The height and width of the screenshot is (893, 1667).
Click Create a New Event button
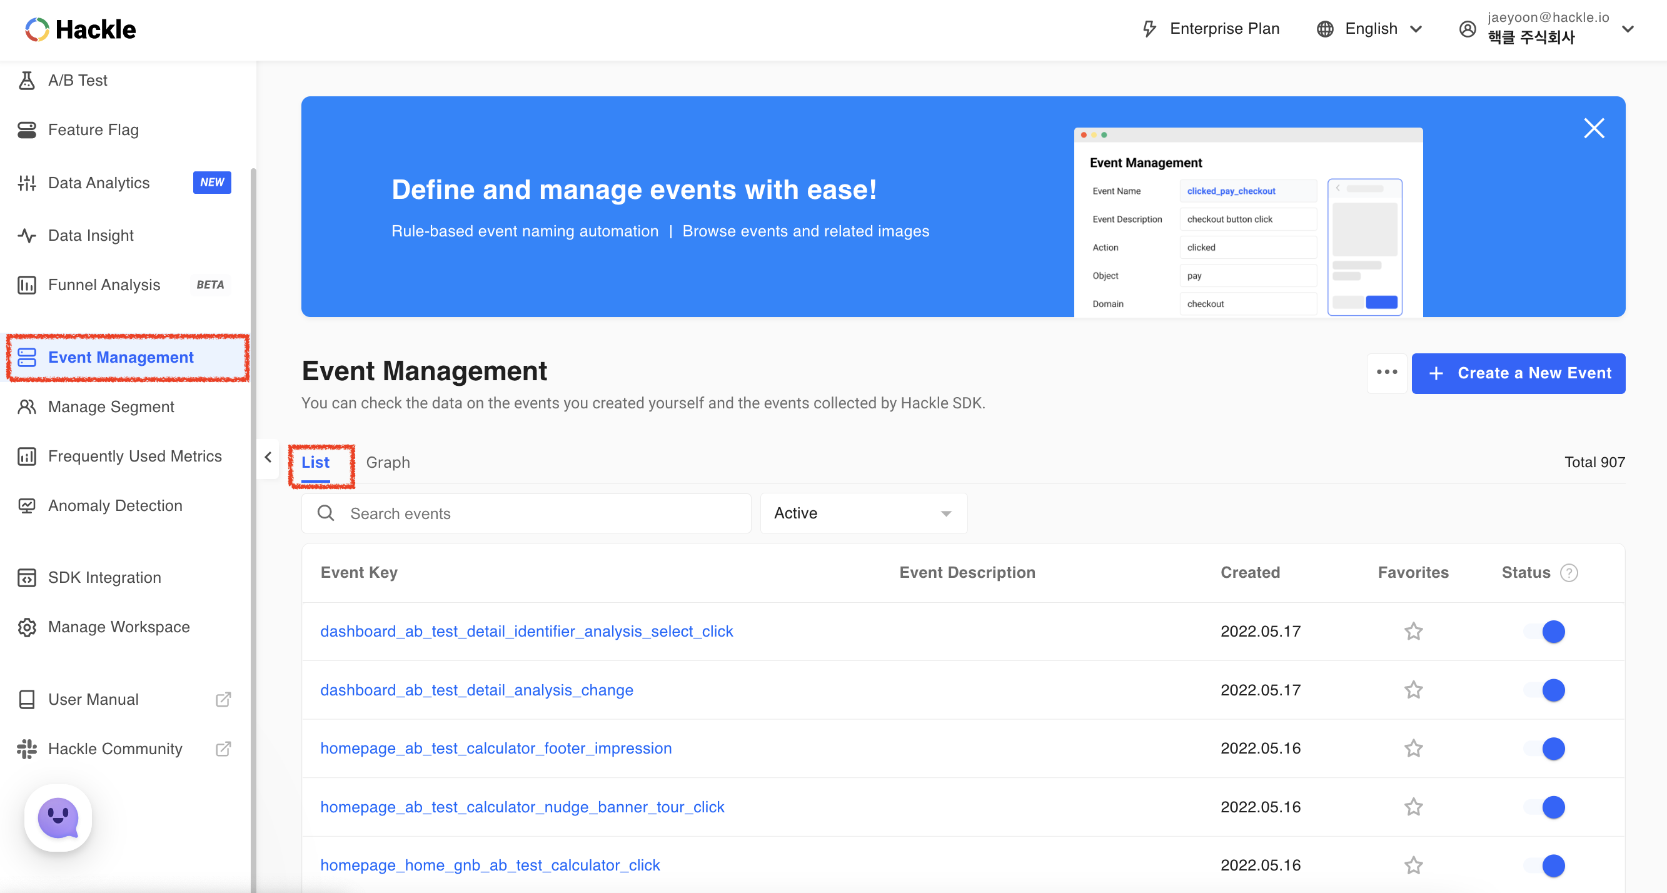(x=1518, y=373)
